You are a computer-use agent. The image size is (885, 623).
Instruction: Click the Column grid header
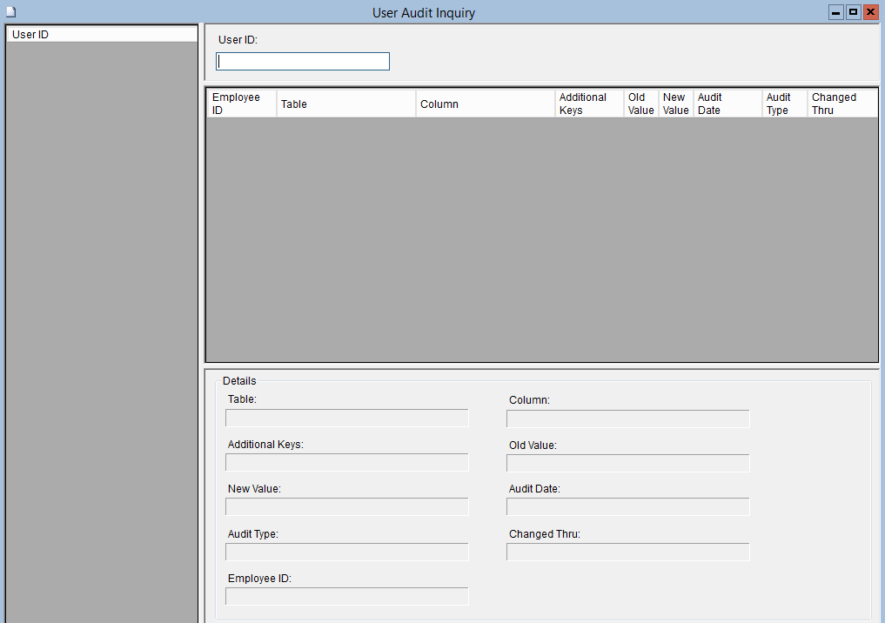coord(486,104)
